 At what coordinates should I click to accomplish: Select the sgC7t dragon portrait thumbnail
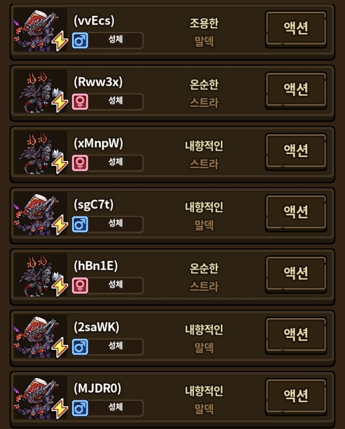coord(41,214)
